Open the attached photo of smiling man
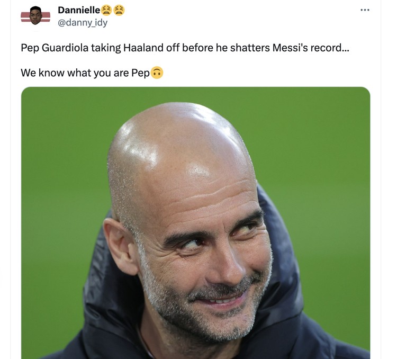The width and height of the screenshot is (397, 359). pos(196,223)
